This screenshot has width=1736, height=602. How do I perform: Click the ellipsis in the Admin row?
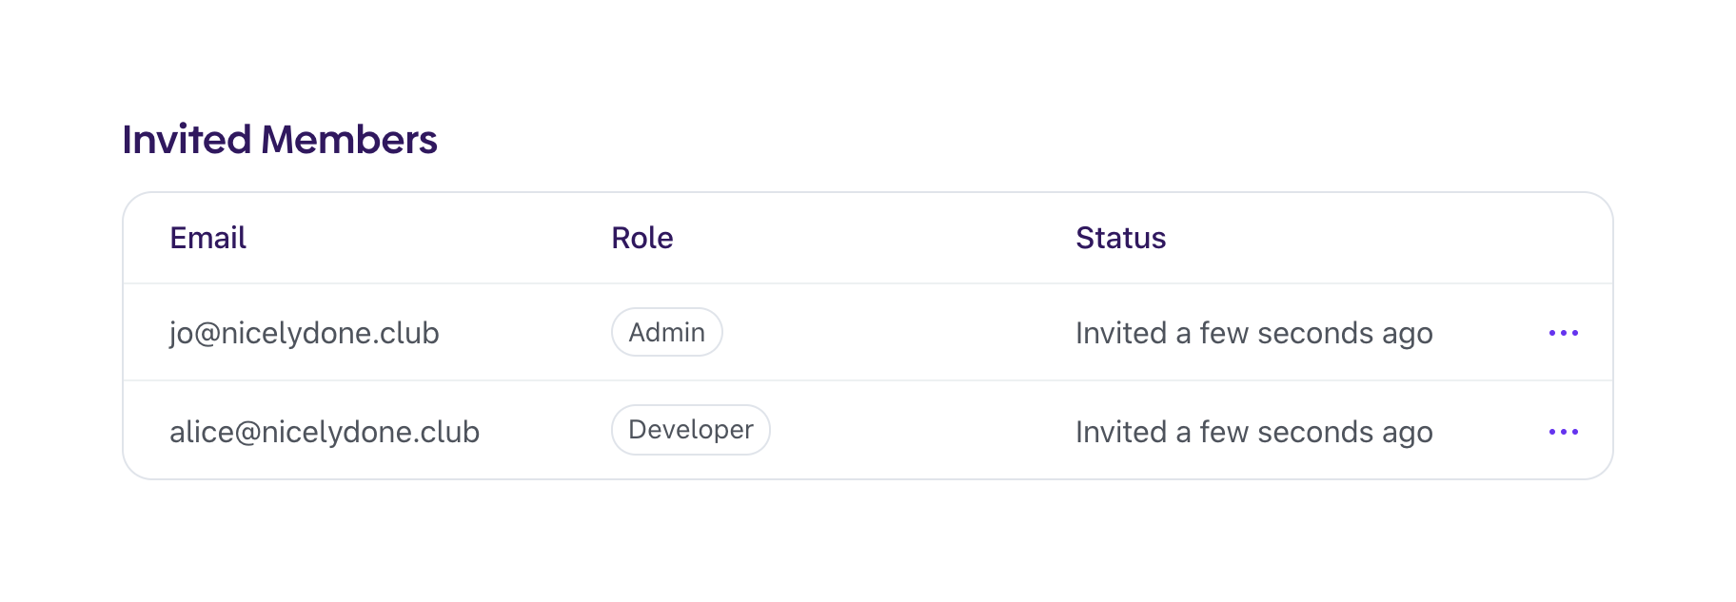click(x=1563, y=333)
